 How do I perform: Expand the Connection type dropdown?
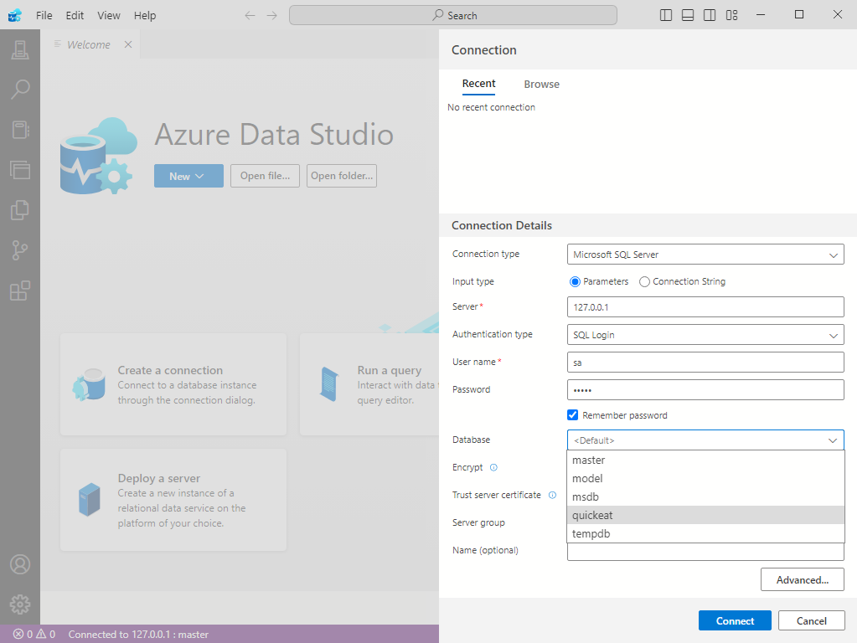tap(705, 255)
